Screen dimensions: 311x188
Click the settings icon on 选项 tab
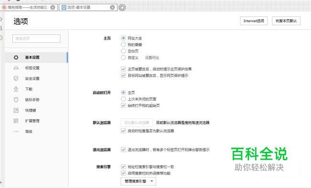[64, 8]
